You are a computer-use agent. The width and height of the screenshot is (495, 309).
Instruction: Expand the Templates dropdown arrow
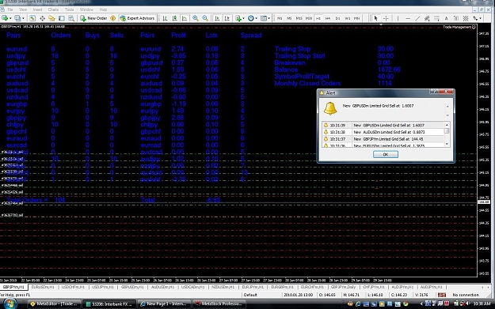[269, 18]
